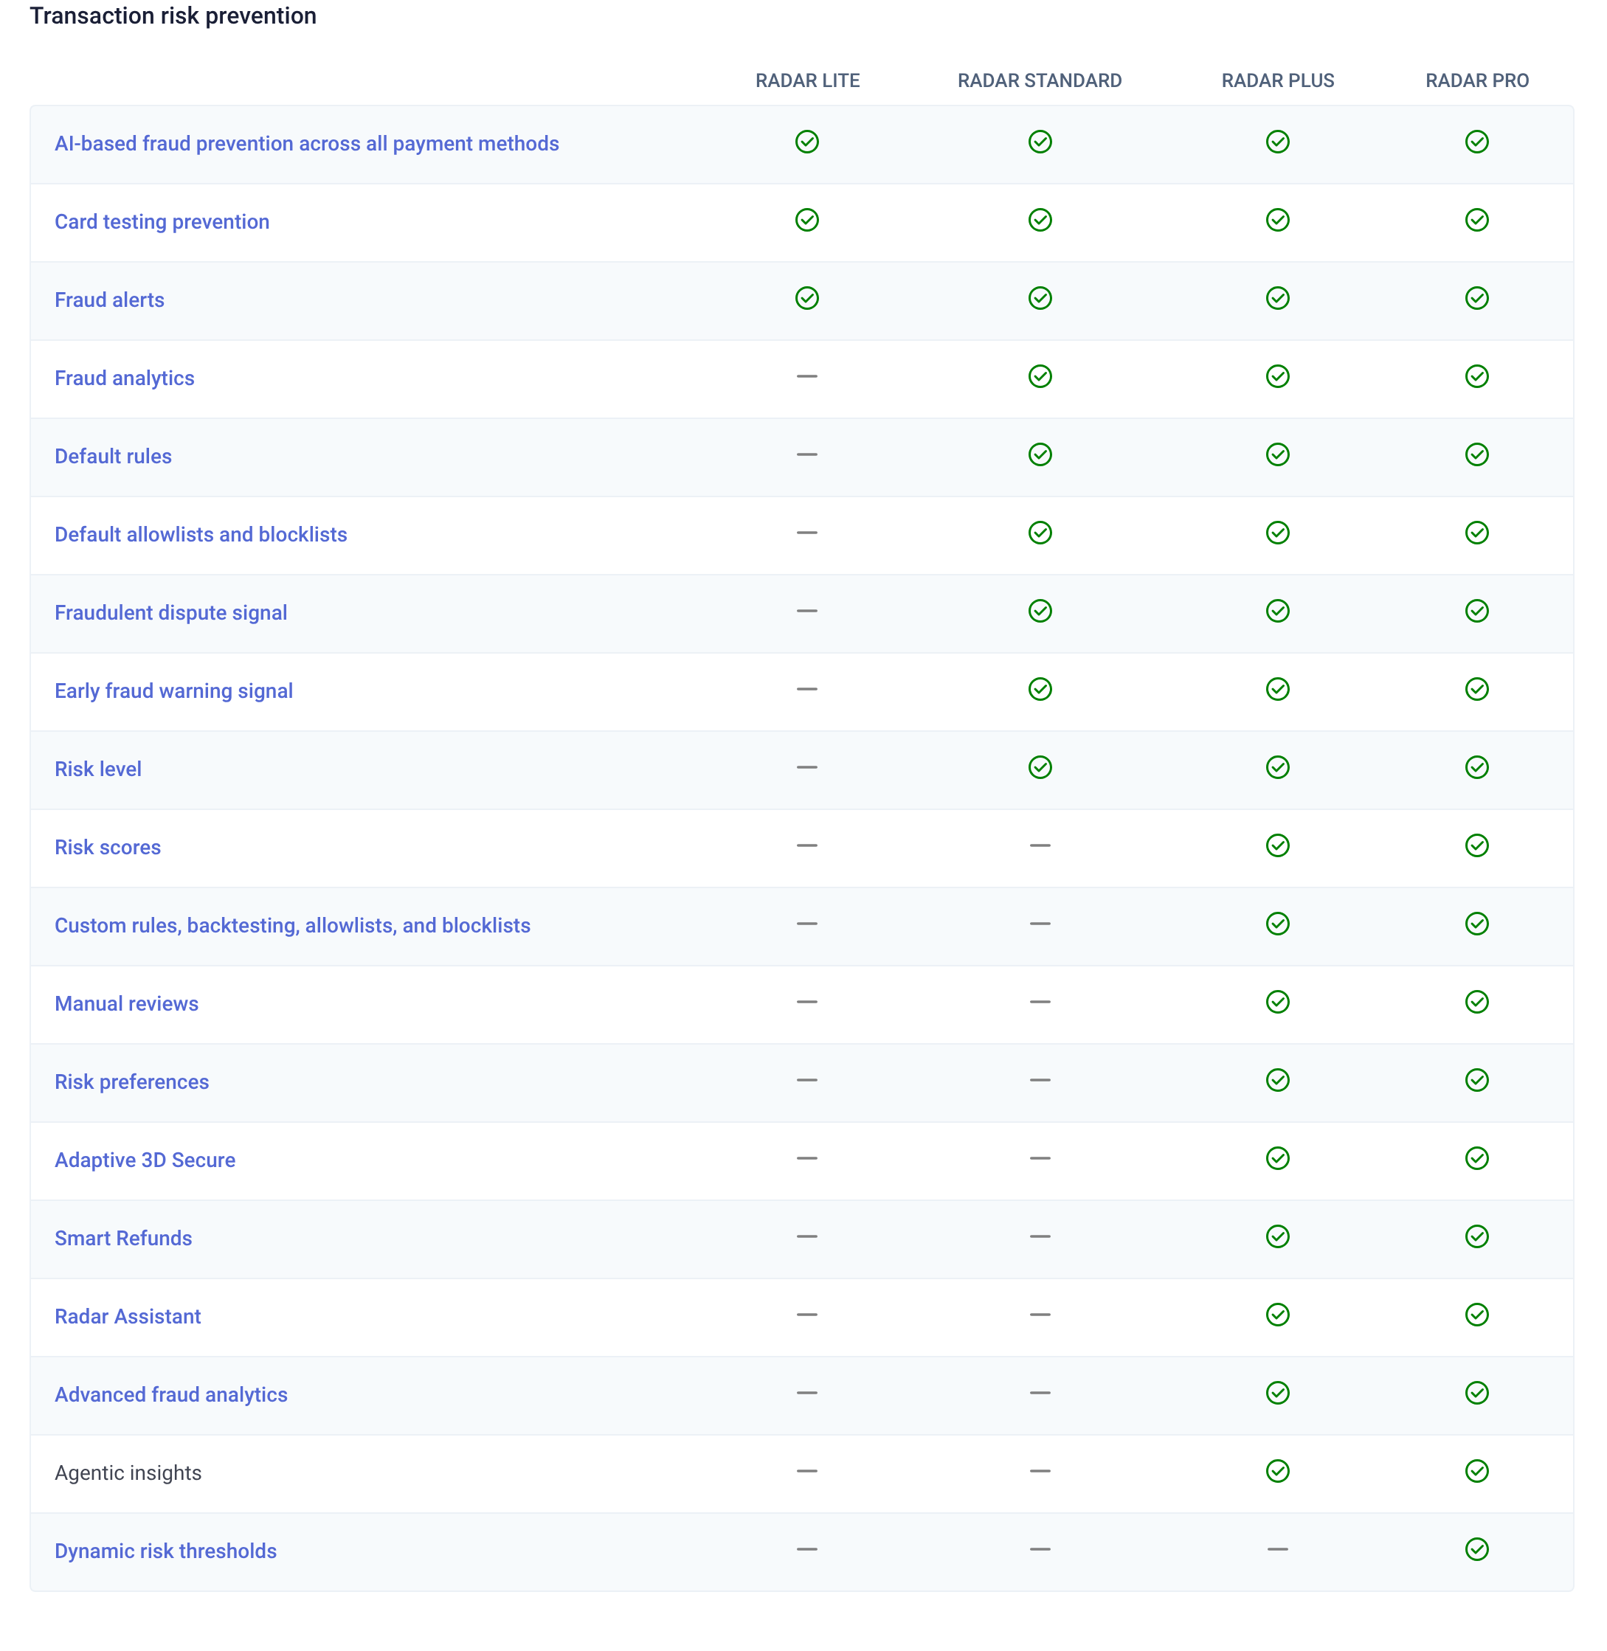Click Radar Standard checkmark for Risk level

pyautogui.click(x=1040, y=768)
